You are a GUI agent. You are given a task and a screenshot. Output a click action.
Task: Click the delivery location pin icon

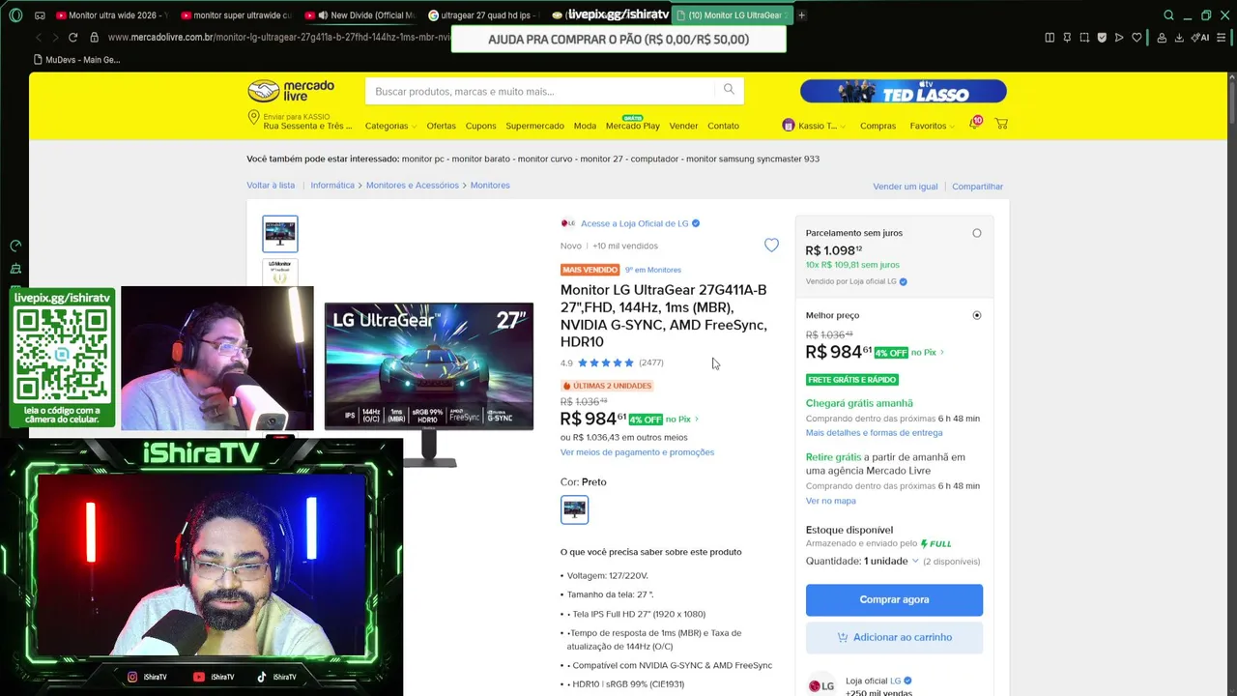click(253, 118)
